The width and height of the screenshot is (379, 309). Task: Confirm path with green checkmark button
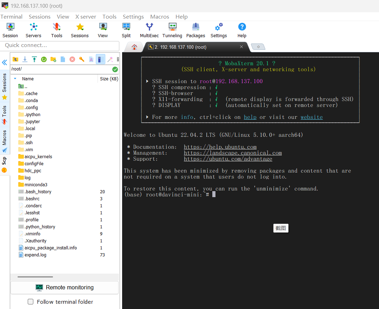(115, 69)
